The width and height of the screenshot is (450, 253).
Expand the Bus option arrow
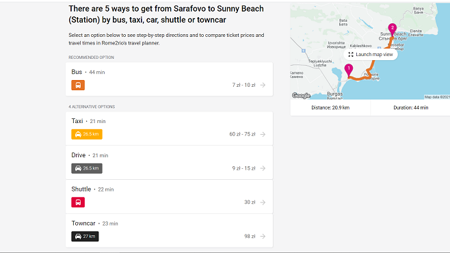click(263, 85)
